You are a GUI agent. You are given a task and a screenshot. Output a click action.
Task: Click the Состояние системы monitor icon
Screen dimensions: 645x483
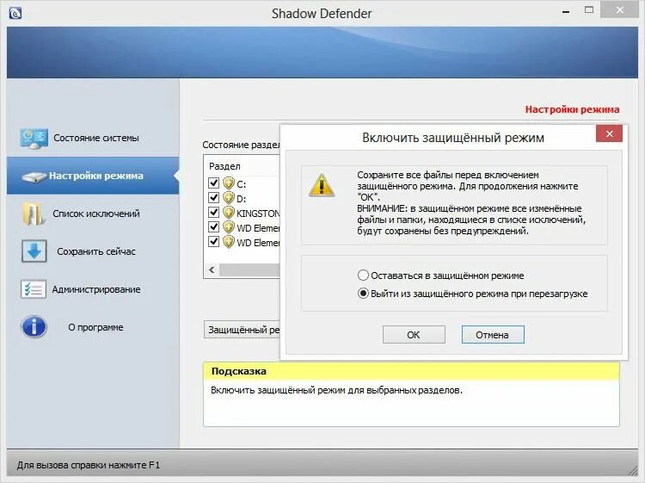[x=34, y=139]
